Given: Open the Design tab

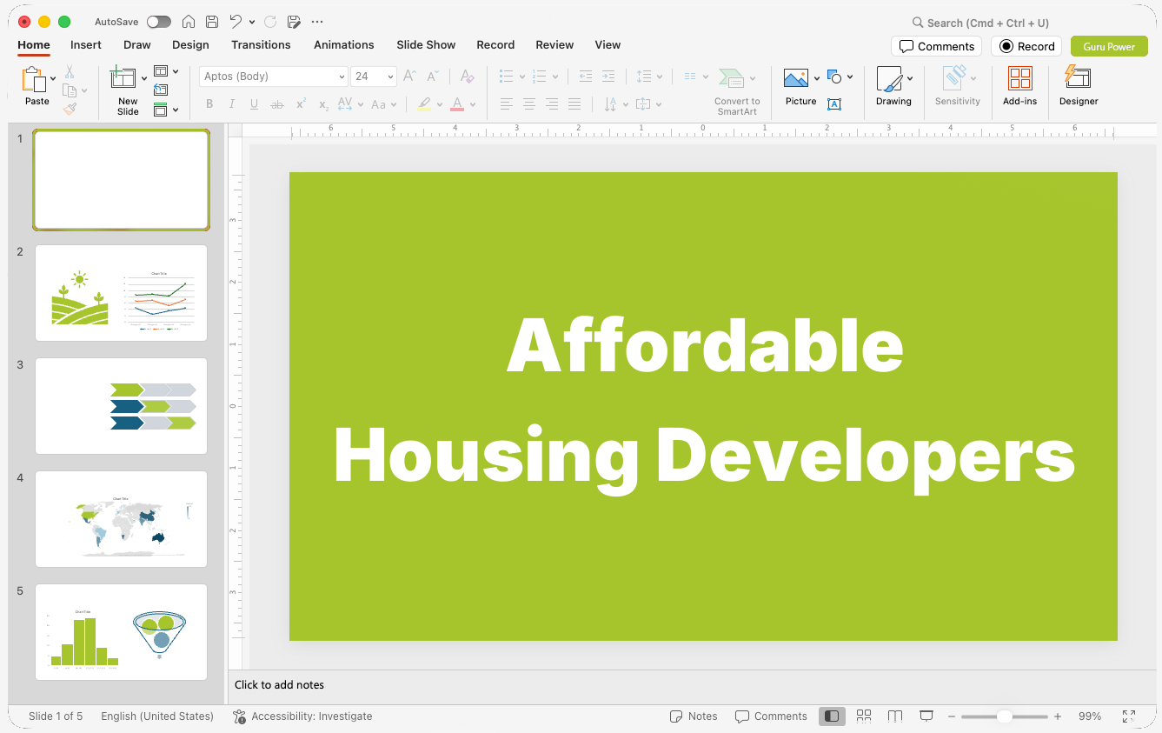Looking at the screenshot, I should (x=190, y=44).
